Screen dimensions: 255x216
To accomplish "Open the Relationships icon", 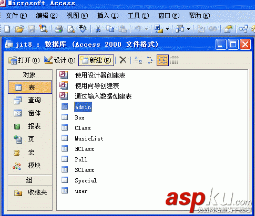I will (243, 29).
